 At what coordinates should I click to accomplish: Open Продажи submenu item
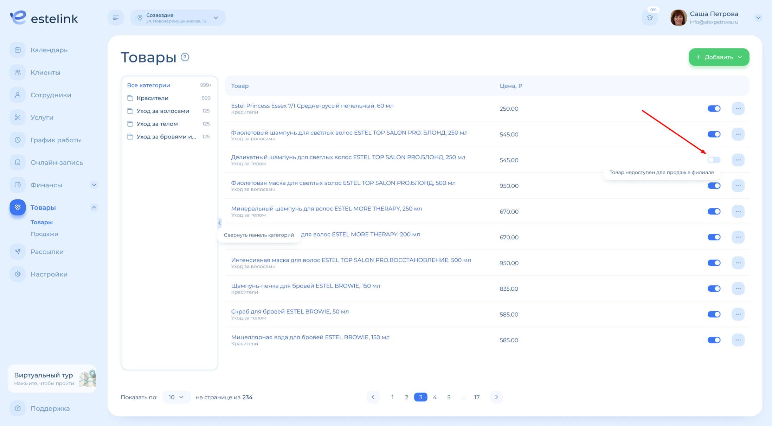[x=44, y=234]
